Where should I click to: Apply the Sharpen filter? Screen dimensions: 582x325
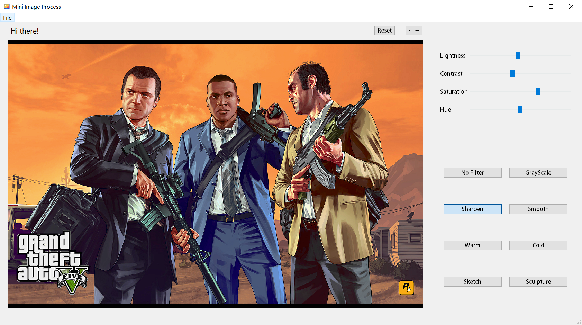pyautogui.click(x=473, y=209)
